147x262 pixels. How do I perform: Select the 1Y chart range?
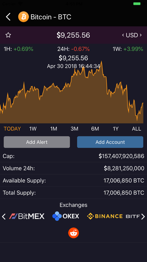click(115, 129)
